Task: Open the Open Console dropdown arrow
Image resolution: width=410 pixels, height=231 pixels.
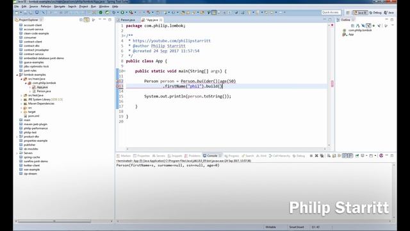Action: [x=375, y=156]
